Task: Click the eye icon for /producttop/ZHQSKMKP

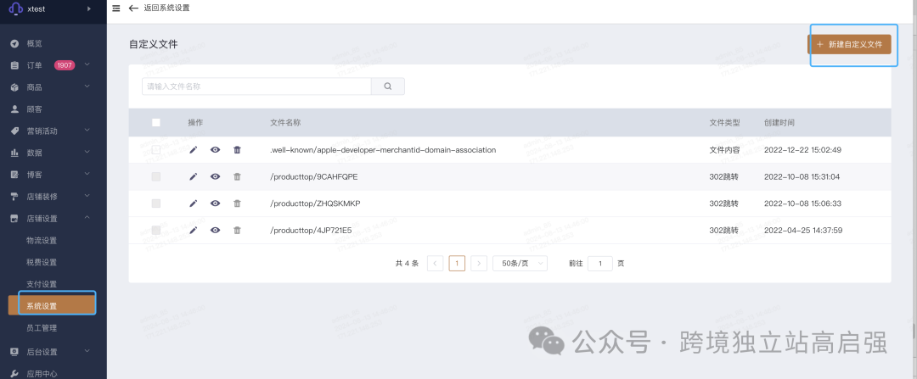Action: click(215, 203)
